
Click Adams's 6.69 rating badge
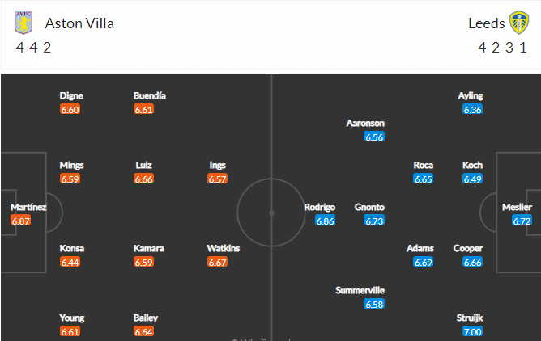(x=423, y=262)
